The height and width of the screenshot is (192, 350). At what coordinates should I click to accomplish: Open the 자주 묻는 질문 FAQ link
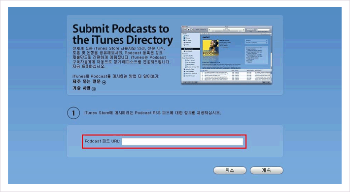point(87,82)
